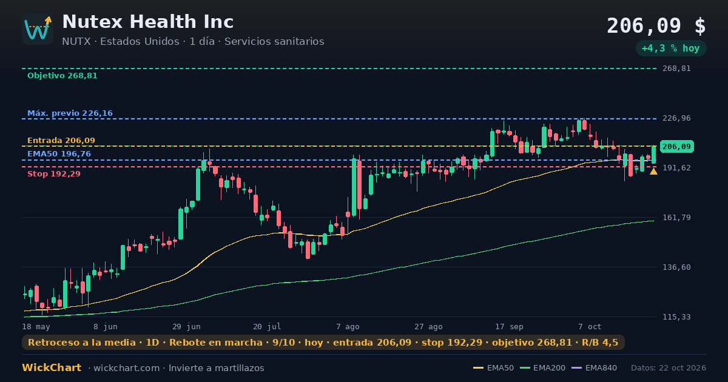
Task: Click the 191,62 axis value
Action: tap(676, 168)
